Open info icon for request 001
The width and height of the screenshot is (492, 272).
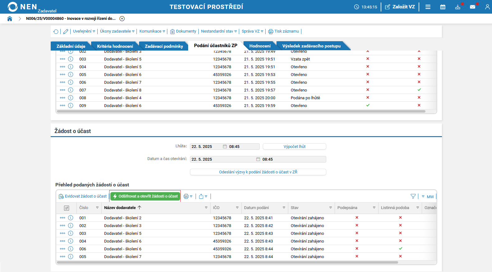(71, 218)
